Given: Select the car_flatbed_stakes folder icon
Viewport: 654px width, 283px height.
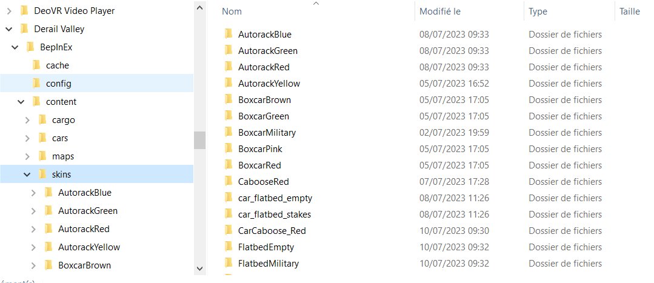Looking at the screenshot, I should tap(228, 214).
